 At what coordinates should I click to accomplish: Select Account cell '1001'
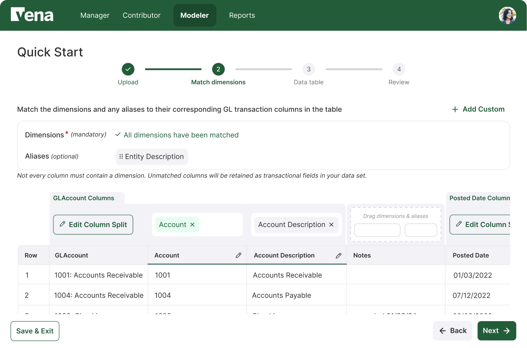[x=197, y=275]
